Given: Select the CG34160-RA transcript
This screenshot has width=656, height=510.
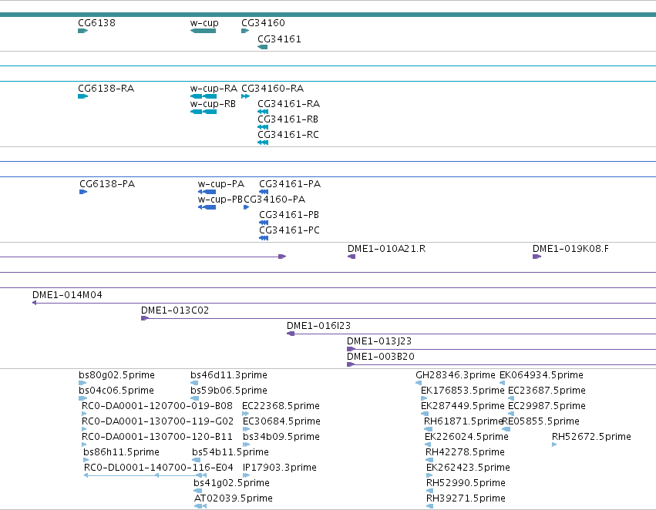Looking at the screenshot, I should click(272, 89).
